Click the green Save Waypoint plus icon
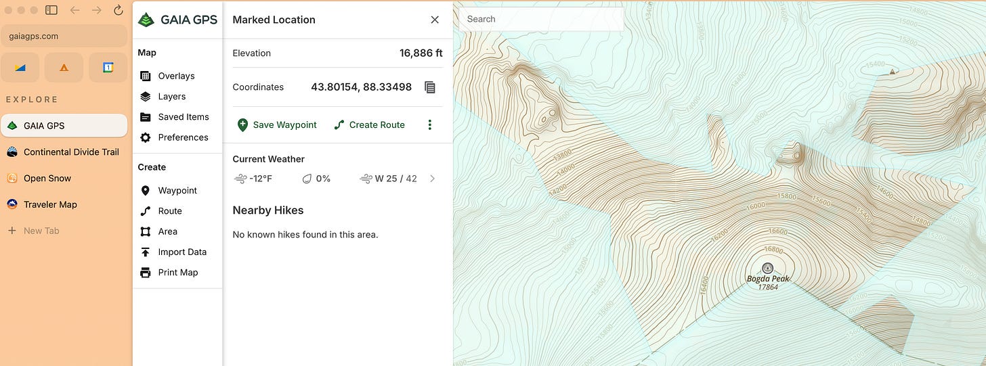The image size is (986, 366). pos(242,124)
